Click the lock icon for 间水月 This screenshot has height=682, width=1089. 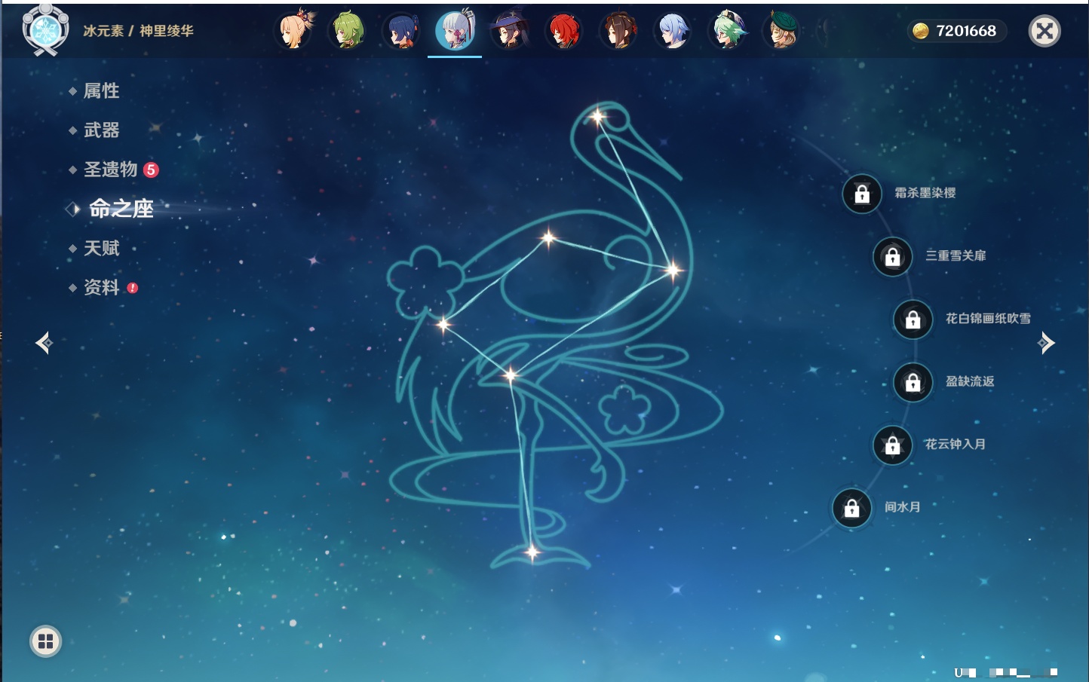click(851, 508)
